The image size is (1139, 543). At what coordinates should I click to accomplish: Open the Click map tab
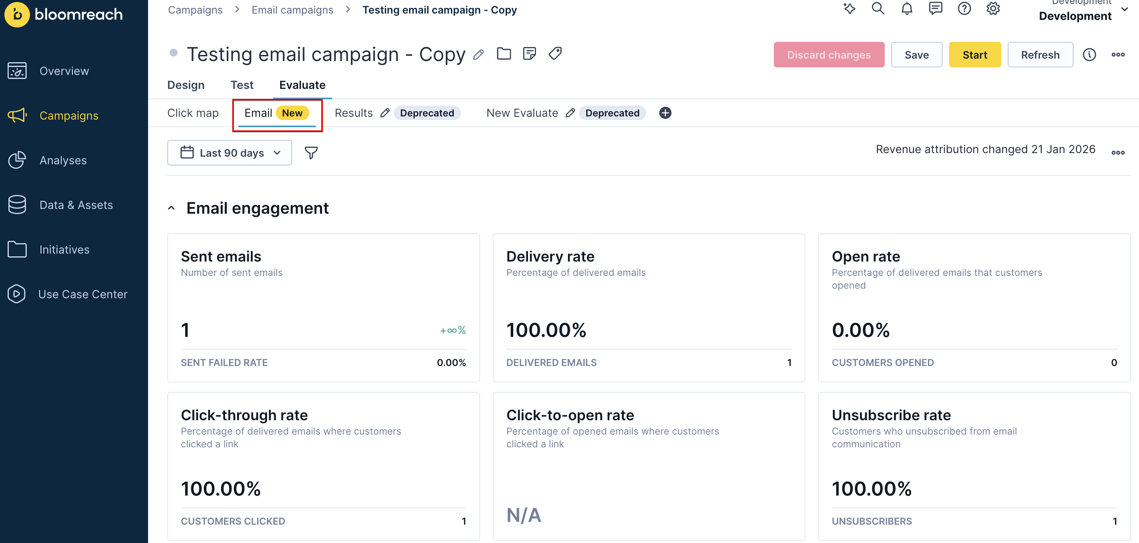(193, 113)
